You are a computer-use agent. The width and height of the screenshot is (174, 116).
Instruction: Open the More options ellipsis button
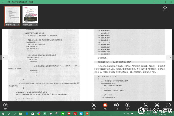[x=168, y=105]
